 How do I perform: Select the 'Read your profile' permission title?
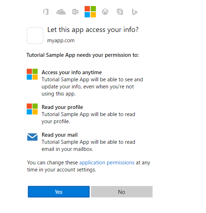(62, 107)
